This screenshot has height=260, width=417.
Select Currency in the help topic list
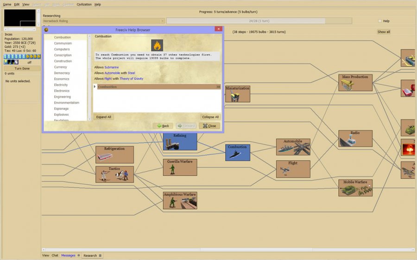tap(60, 67)
